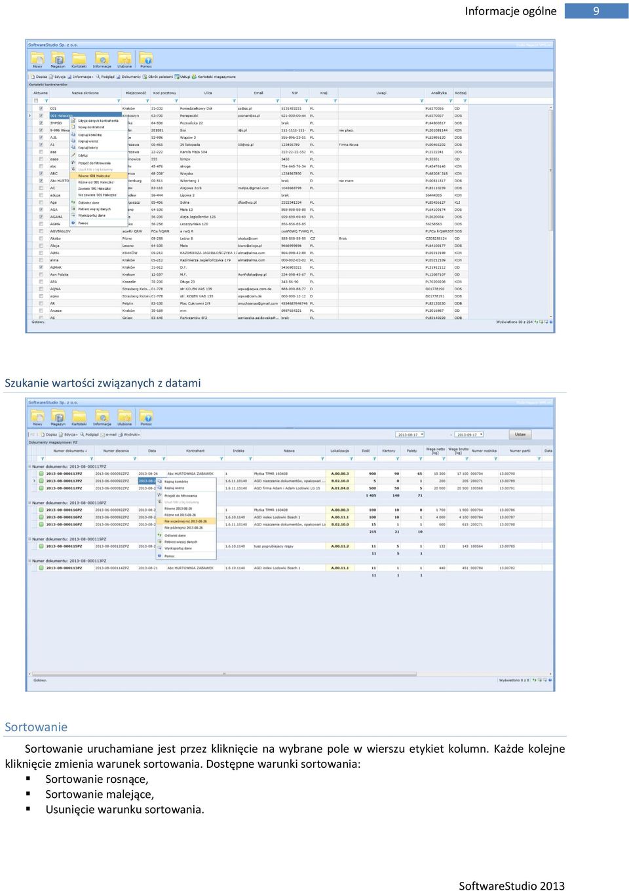Click Kartoteki magazynowe toolbar button
This screenshot has width=629, height=891.
(x=214, y=77)
